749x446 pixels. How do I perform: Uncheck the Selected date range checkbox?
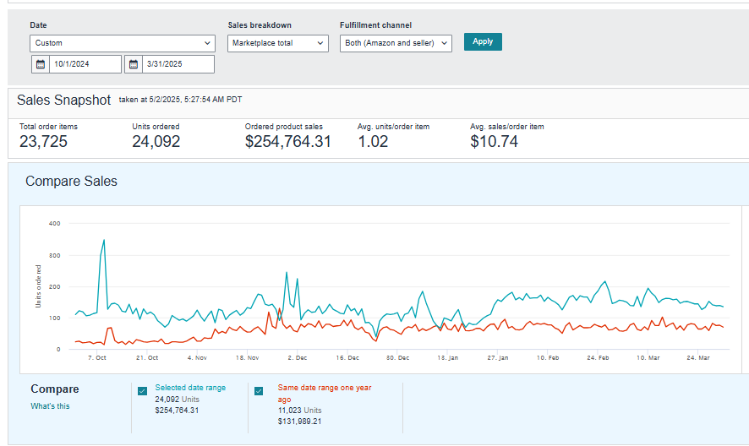[x=142, y=391]
